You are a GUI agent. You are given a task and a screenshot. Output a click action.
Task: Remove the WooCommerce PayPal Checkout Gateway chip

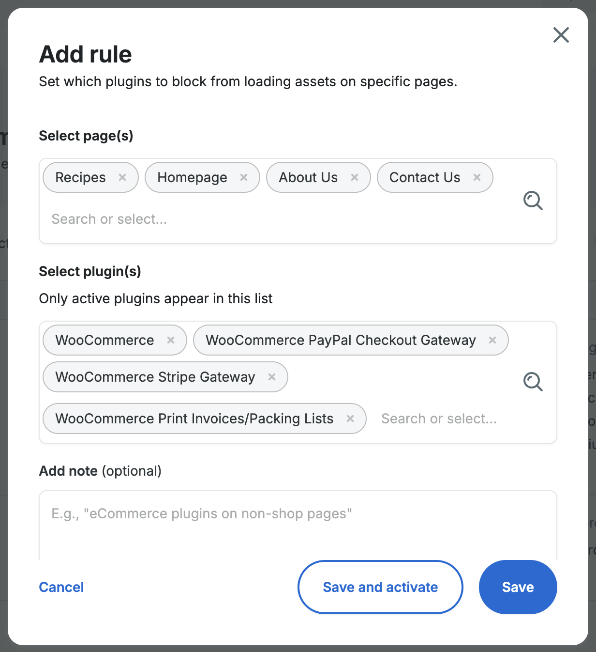(x=492, y=340)
